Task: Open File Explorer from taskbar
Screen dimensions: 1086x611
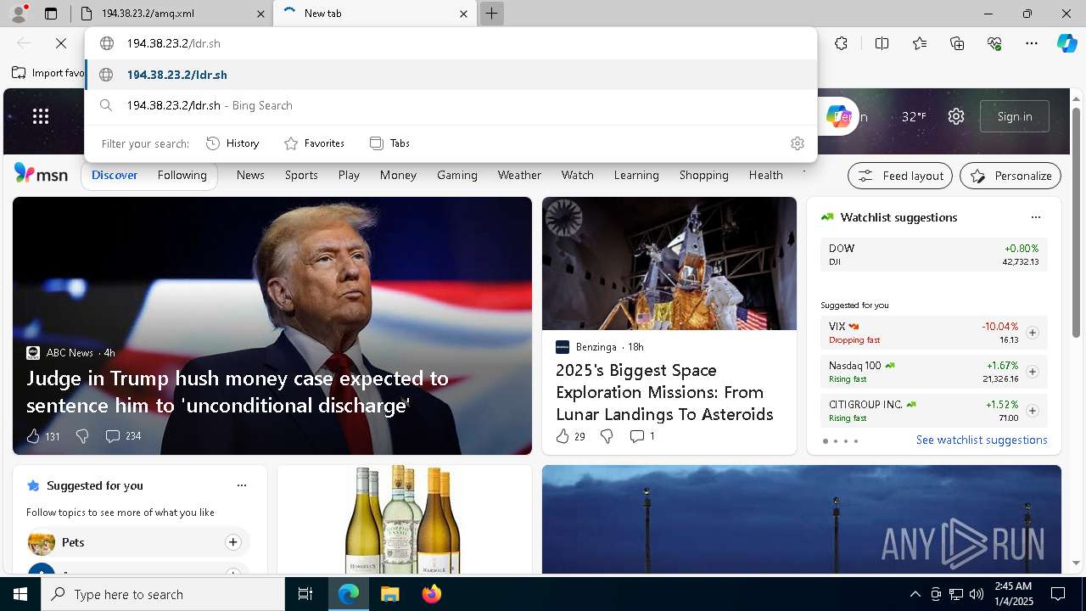Action: pos(389,594)
